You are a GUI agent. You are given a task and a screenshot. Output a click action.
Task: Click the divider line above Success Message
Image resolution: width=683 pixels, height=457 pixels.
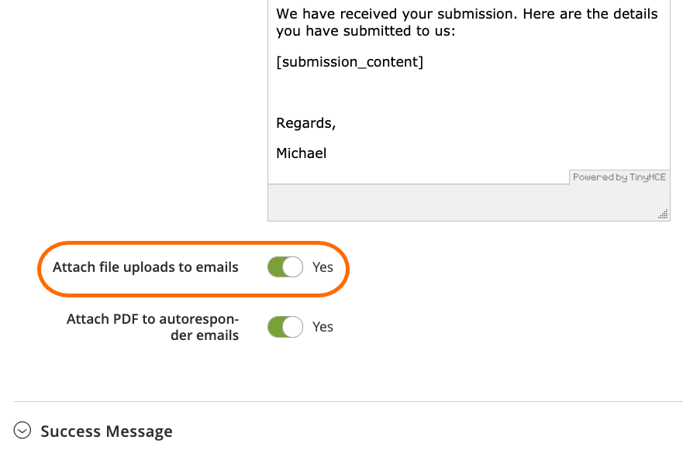pyautogui.click(x=348, y=401)
